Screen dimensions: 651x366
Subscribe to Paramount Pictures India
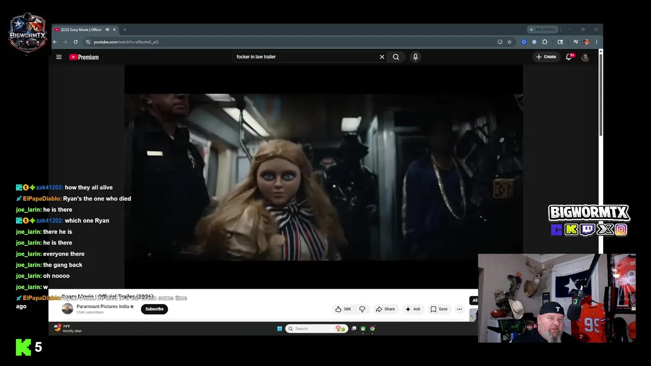(154, 309)
